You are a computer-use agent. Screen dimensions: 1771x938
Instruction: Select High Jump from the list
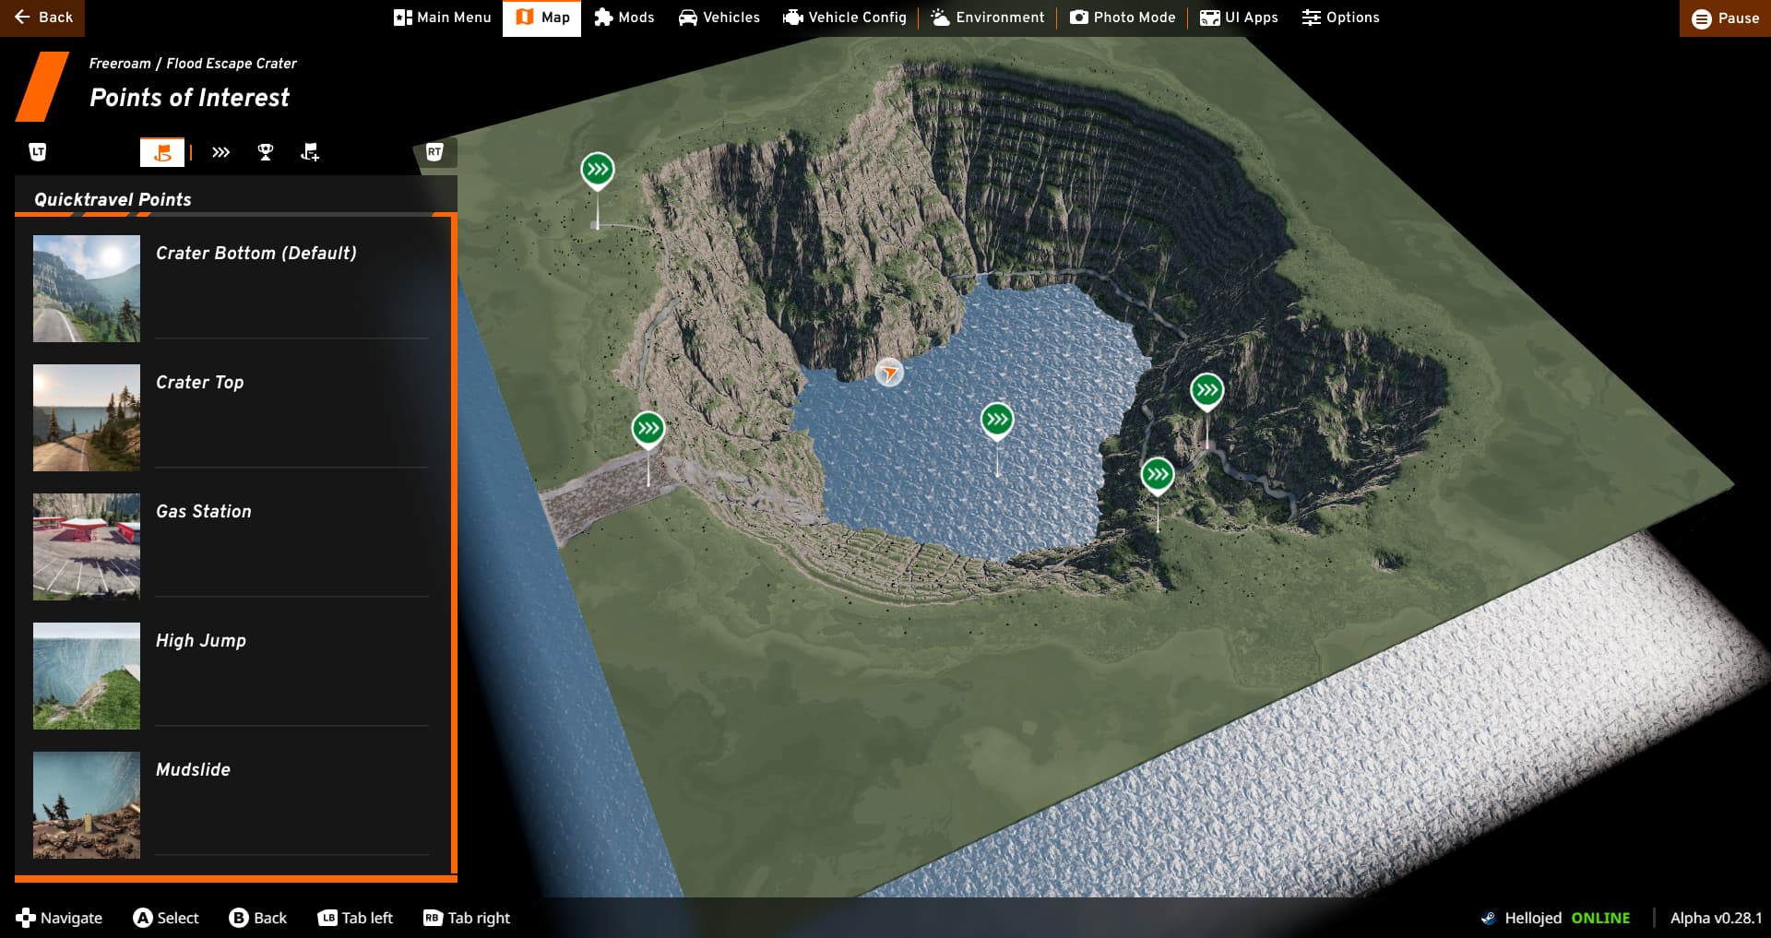coord(201,640)
